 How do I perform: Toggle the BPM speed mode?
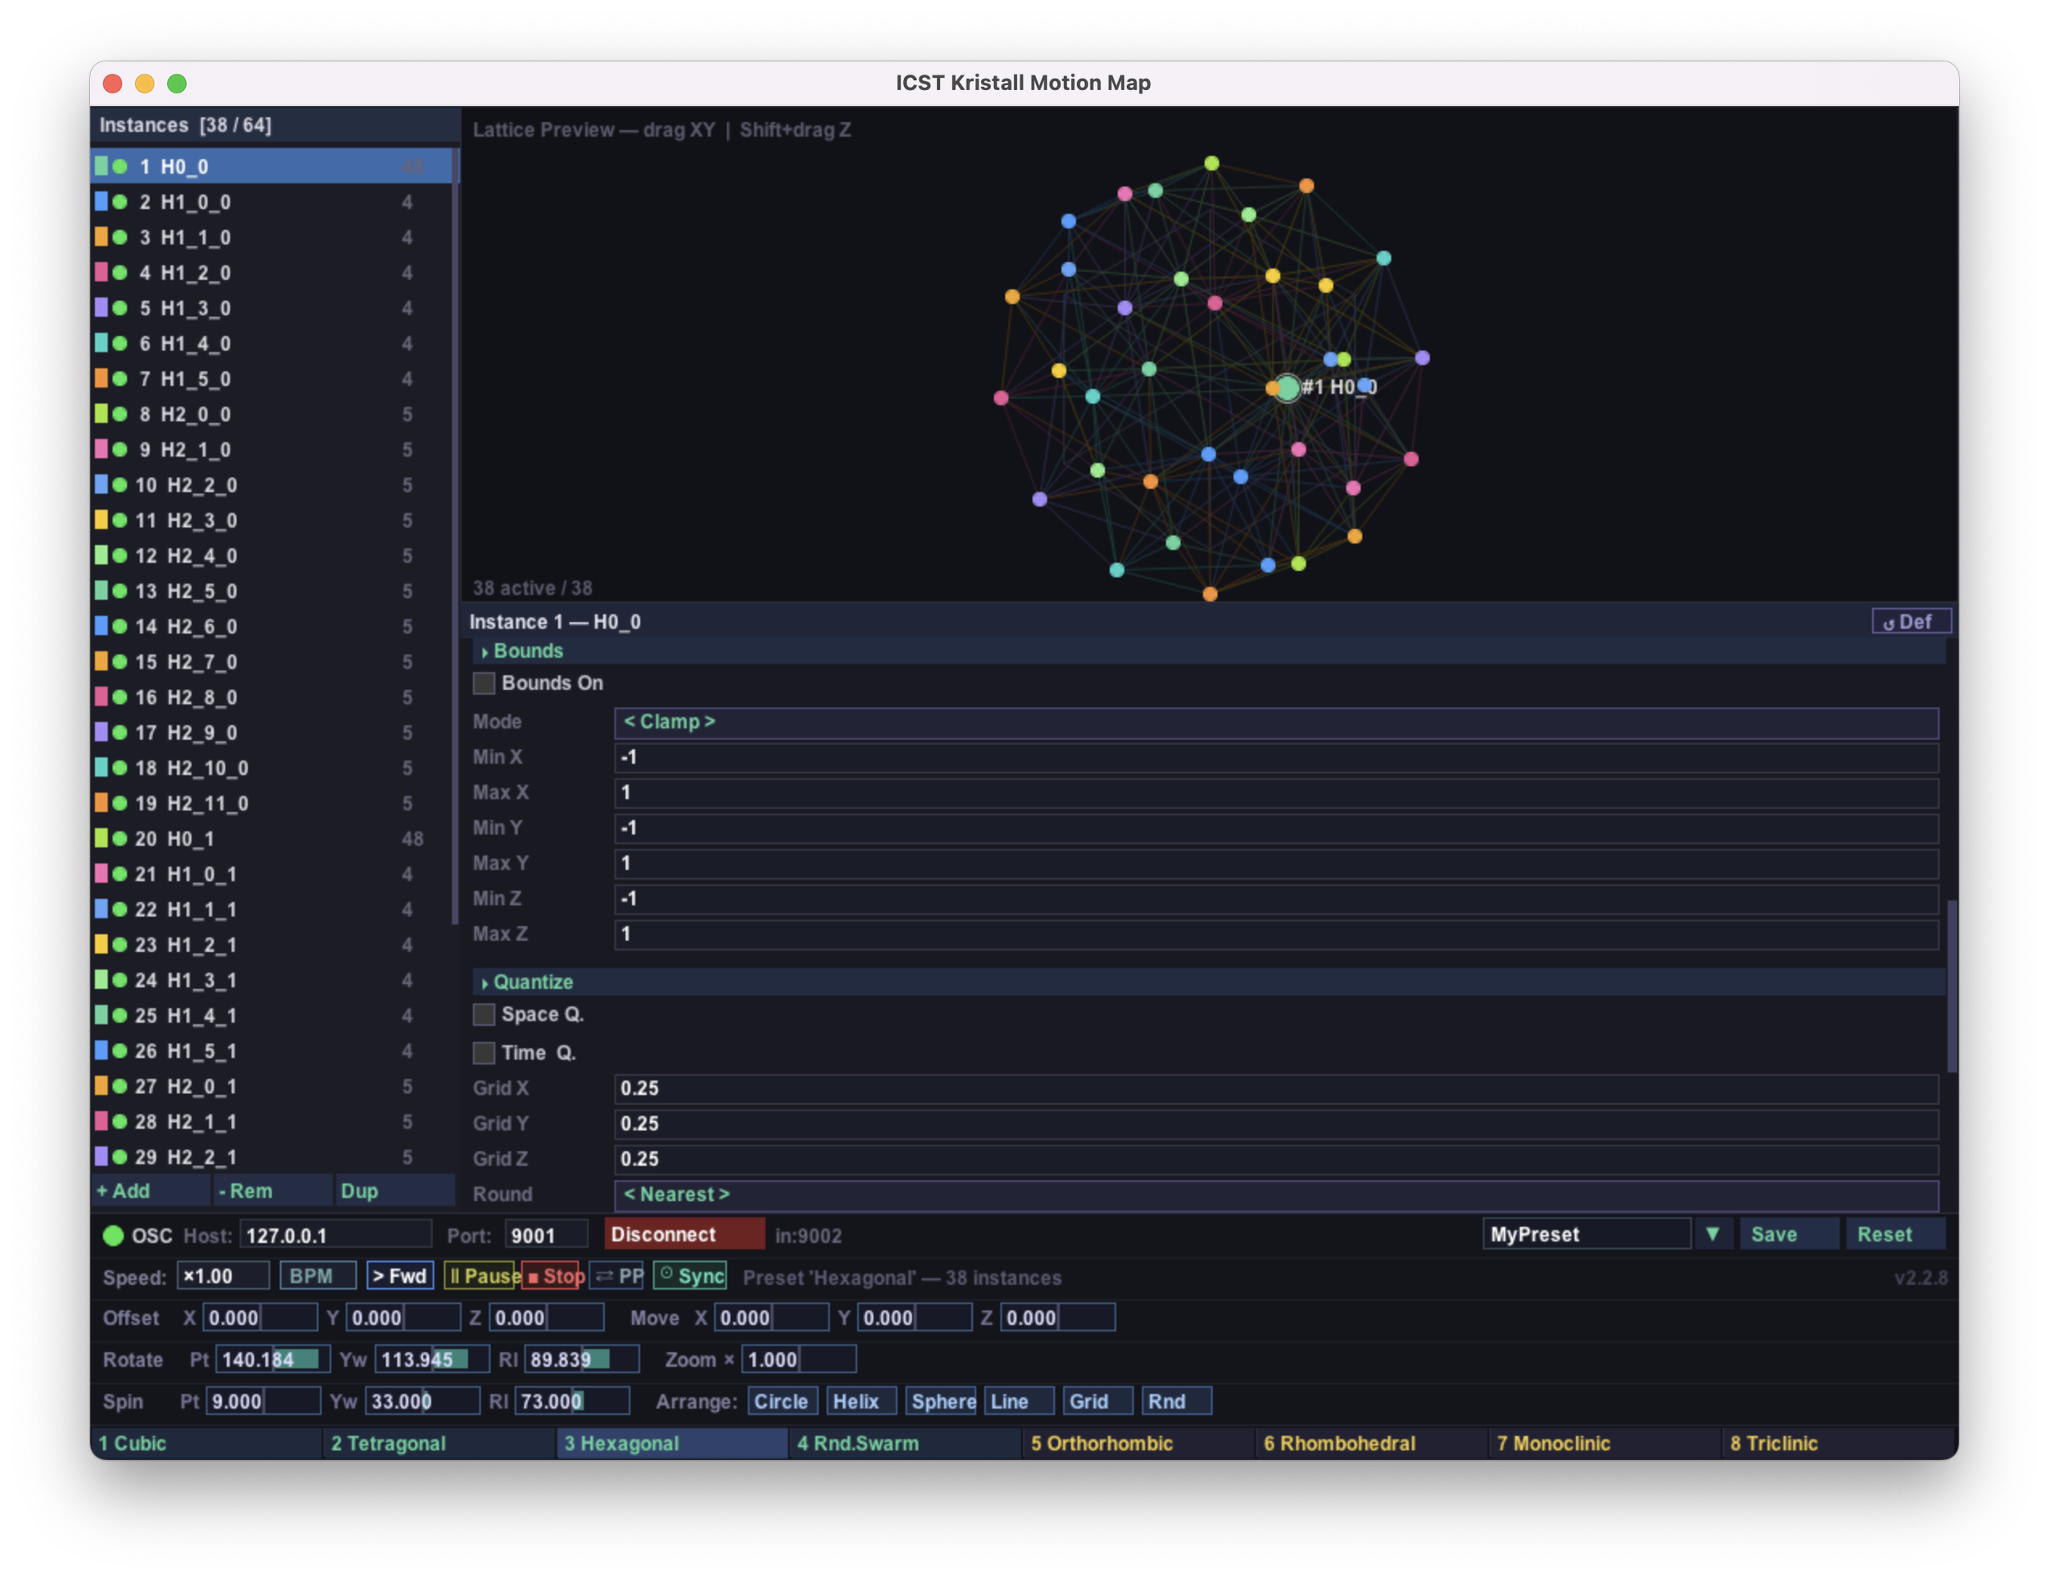(319, 1276)
